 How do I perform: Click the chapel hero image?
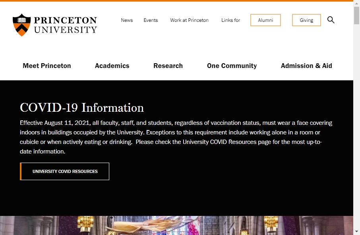(x=176, y=225)
